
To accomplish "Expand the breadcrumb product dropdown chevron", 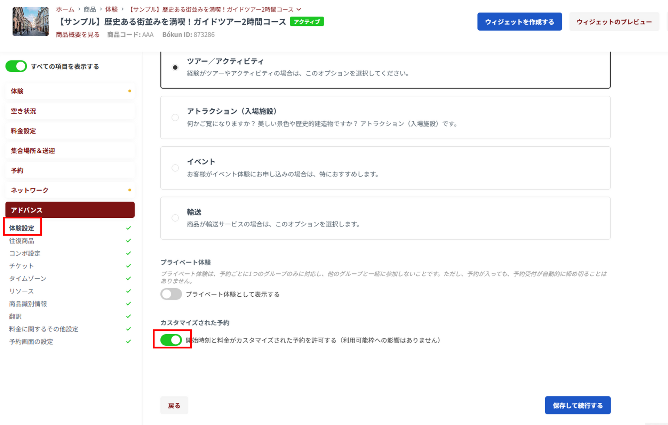I will tap(299, 9).
